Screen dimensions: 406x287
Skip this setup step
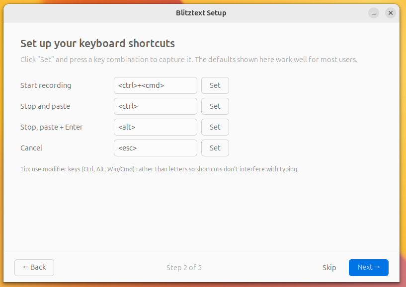329,267
